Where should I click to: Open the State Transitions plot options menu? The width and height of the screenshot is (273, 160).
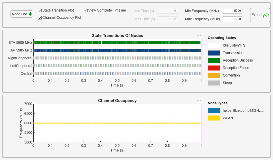(199, 36)
